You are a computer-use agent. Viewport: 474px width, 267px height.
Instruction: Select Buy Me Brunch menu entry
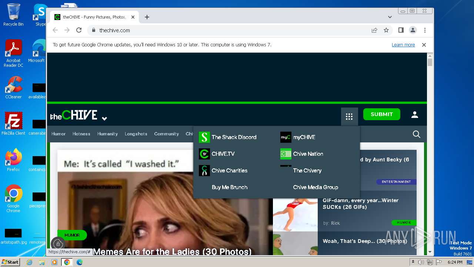click(230, 187)
